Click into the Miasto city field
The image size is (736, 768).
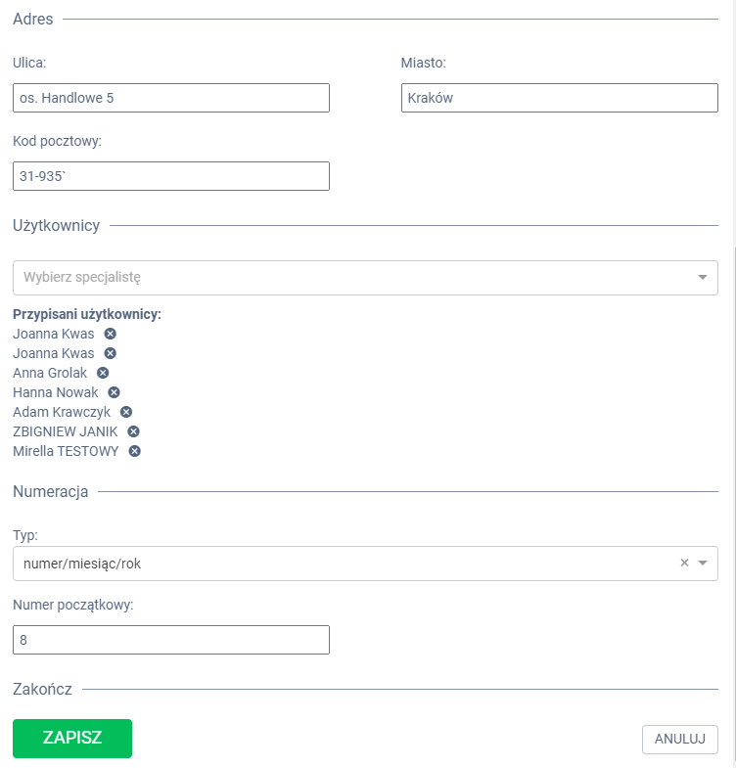point(559,98)
